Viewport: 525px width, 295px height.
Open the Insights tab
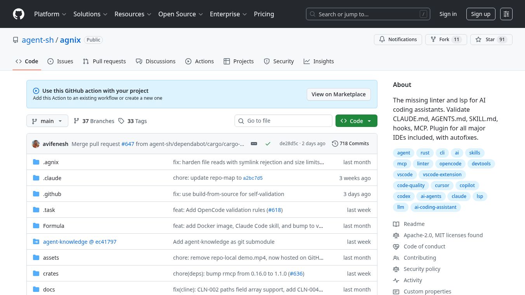click(318, 61)
